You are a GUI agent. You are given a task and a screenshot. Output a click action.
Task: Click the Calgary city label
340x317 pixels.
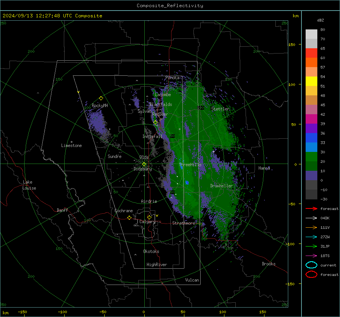(x=147, y=222)
